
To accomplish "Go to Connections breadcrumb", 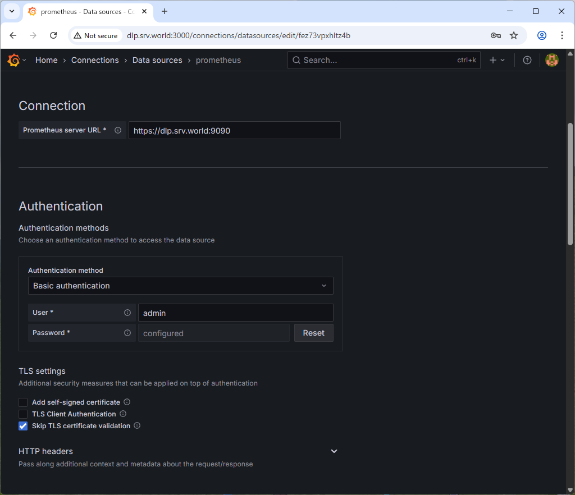I will click(95, 60).
